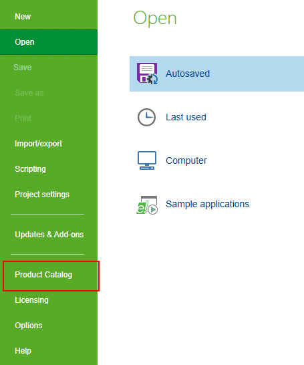Open Project settings

coord(42,195)
